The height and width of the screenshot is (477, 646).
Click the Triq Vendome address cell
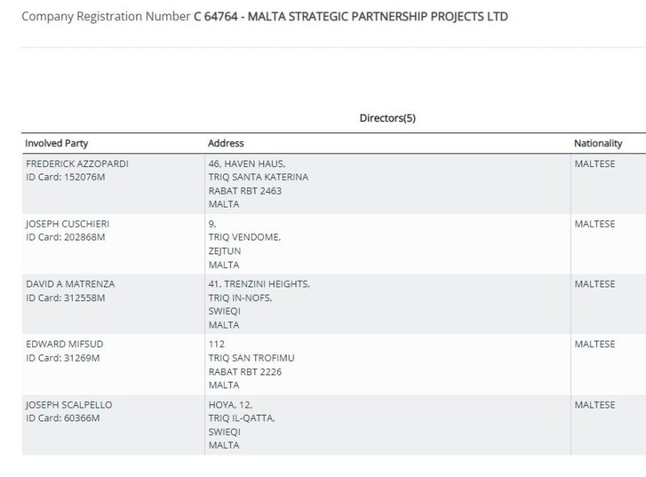[x=245, y=244]
